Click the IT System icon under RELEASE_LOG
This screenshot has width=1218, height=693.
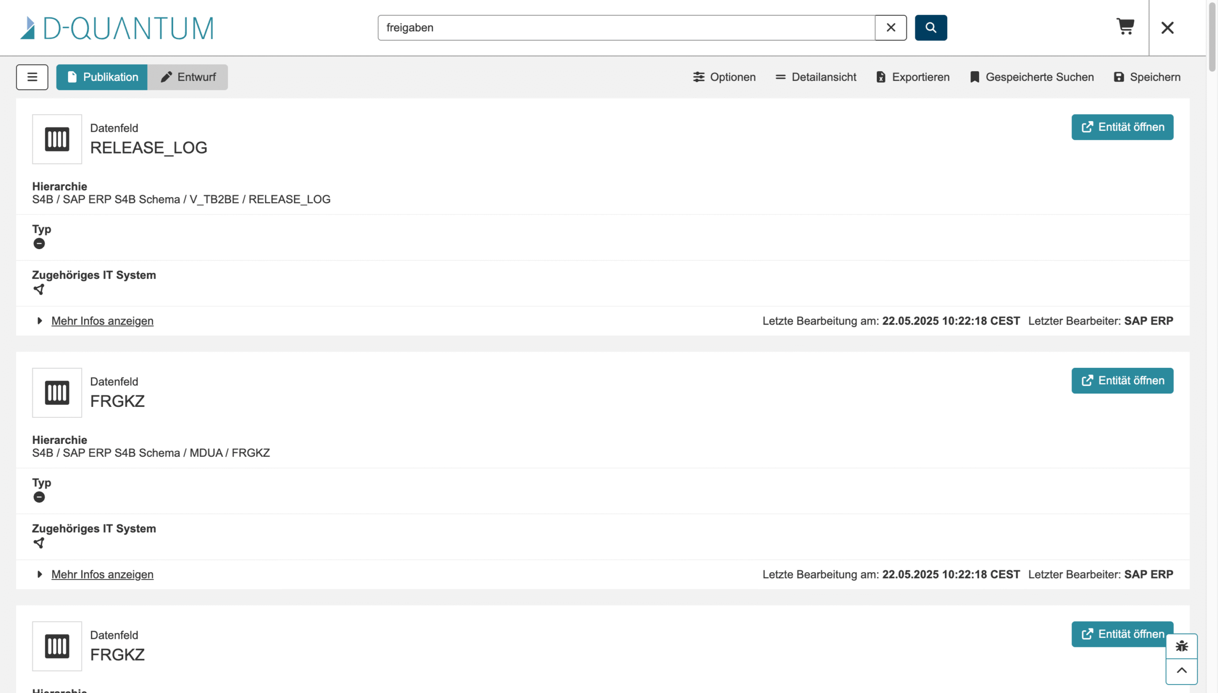point(39,289)
